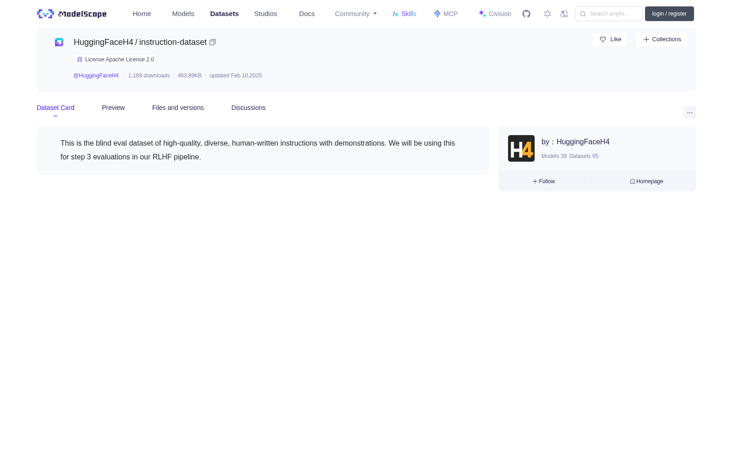Switch to the Discussions tab

pyautogui.click(x=248, y=108)
